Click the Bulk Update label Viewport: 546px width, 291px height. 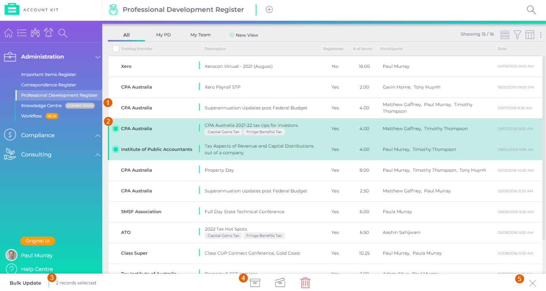(x=26, y=283)
